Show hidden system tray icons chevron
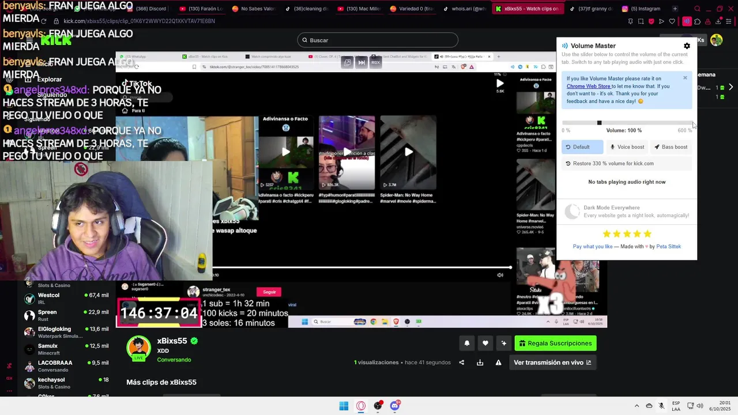The height and width of the screenshot is (415, 738). [x=637, y=406]
